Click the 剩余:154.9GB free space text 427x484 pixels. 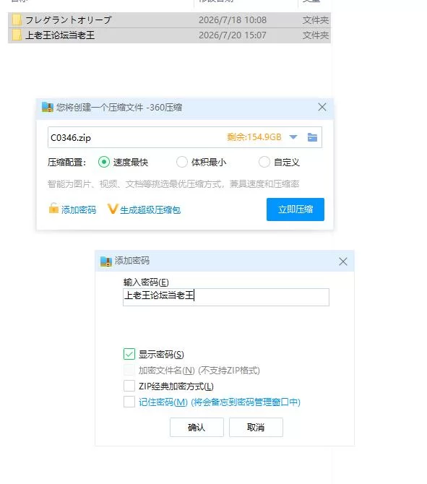pyautogui.click(x=254, y=137)
